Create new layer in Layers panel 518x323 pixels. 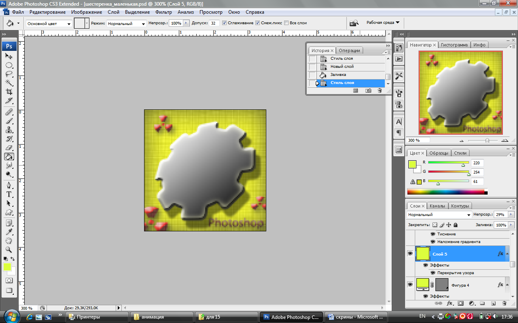493,303
